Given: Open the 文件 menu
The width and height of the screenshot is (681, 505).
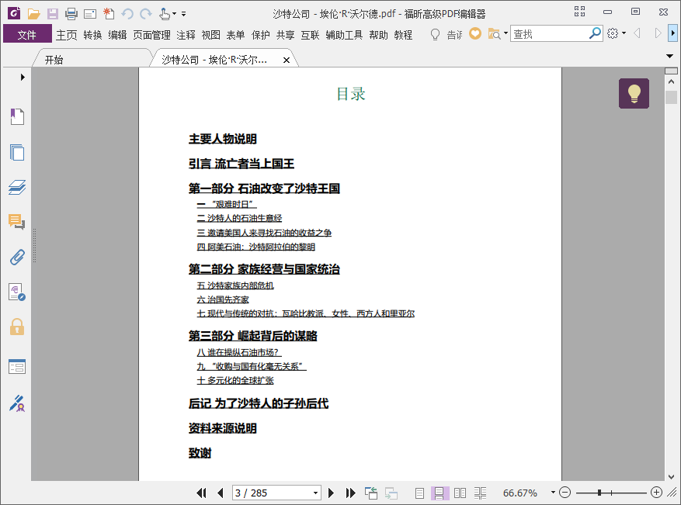Looking at the screenshot, I should (x=27, y=34).
